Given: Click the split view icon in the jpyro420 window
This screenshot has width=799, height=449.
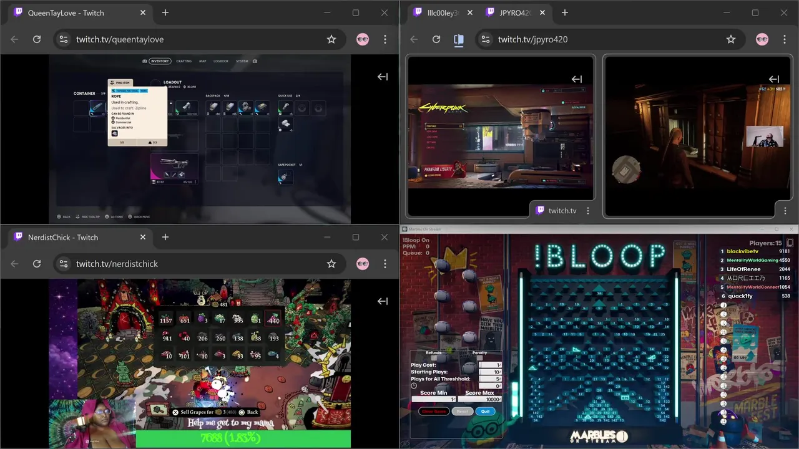Looking at the screenshot, I should (459, 39).
